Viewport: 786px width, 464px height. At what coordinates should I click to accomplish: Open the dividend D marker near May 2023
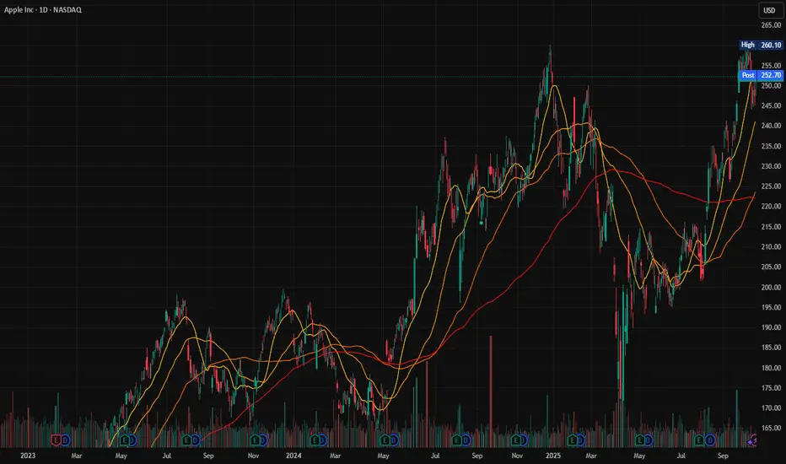click(x=132, y=440)
